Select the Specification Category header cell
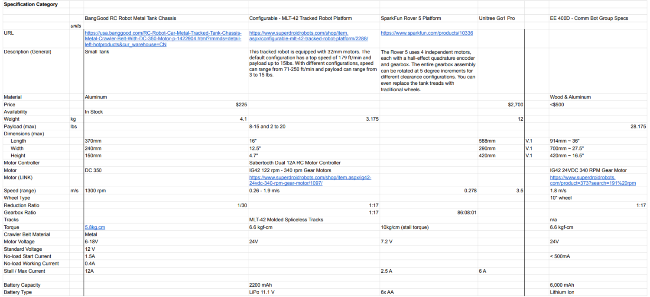This screenshot has height=297, width=650. point(30,4)
